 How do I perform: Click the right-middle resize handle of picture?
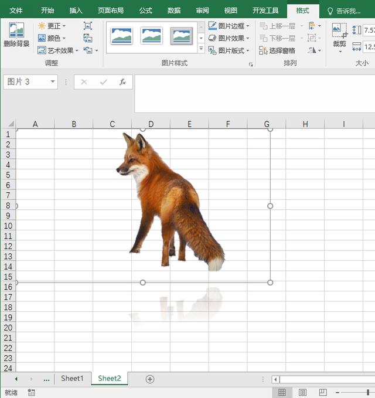[270, 206]
